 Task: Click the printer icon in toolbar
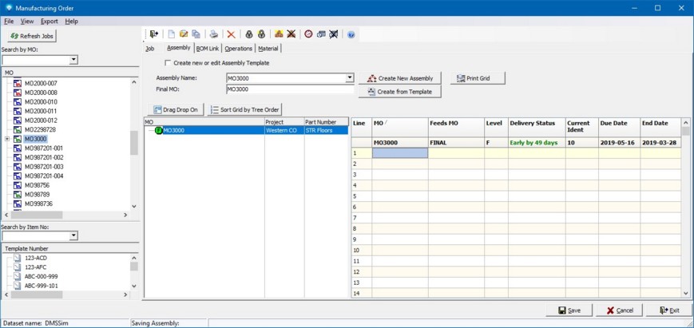(x=213, y=34)
